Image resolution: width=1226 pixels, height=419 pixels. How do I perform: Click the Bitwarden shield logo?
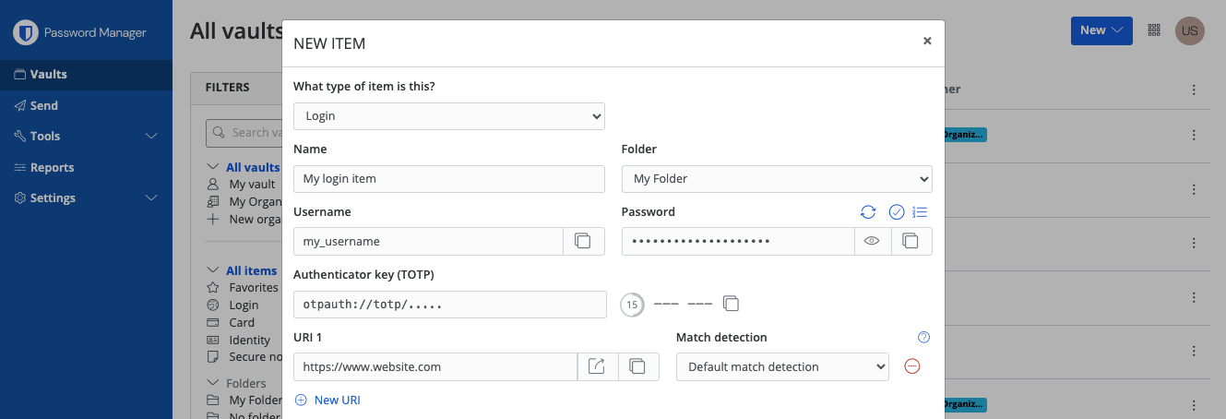click(25, 32)
